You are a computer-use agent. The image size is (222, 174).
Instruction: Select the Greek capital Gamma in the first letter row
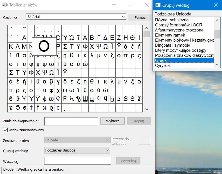(99, 38)
